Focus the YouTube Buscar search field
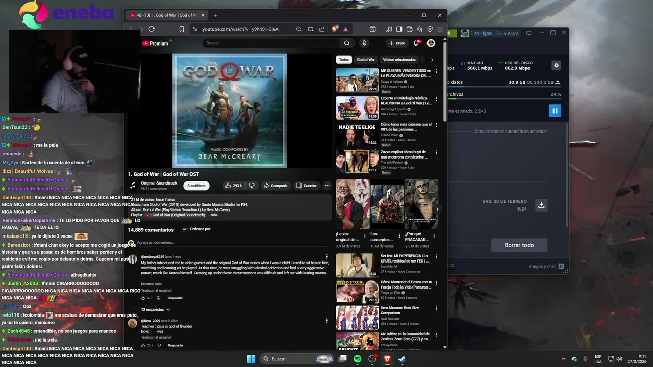 point(270,43)
